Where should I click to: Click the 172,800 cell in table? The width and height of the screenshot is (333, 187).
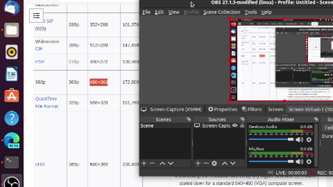[130, 82]
